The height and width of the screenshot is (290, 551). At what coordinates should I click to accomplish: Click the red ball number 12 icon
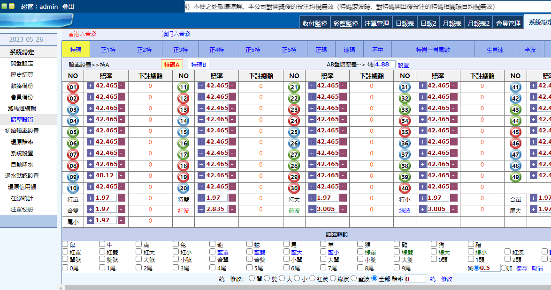(x=184, y=98)
